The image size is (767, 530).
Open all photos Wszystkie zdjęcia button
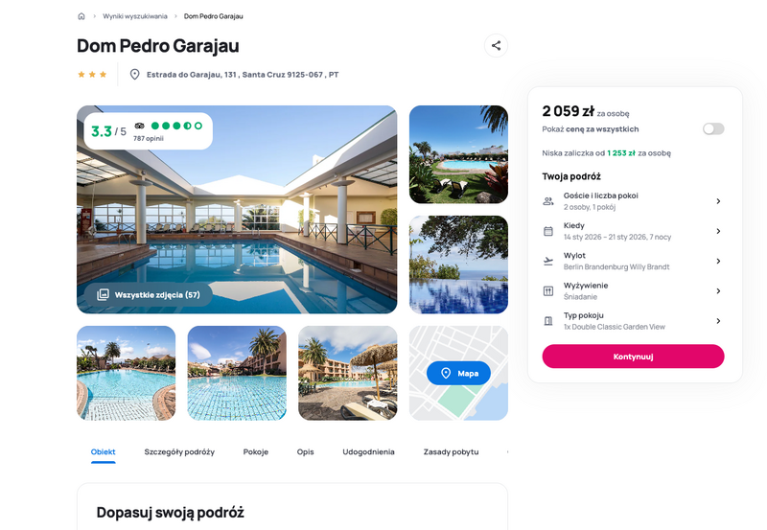(x=149, y=295)
